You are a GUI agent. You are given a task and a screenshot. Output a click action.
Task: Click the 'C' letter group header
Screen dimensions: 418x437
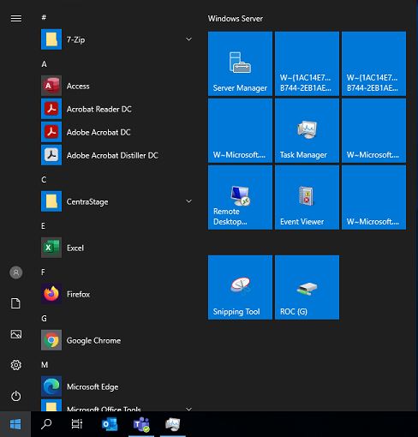coord(44,180)
